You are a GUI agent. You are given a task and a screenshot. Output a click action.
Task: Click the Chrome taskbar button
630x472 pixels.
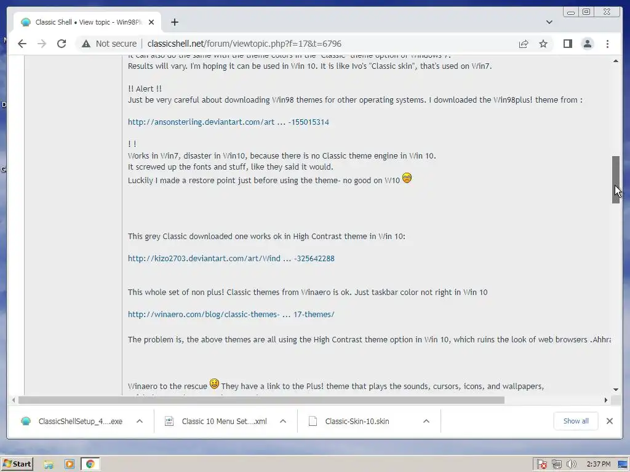pyautogui.click(x=90, y=465)
